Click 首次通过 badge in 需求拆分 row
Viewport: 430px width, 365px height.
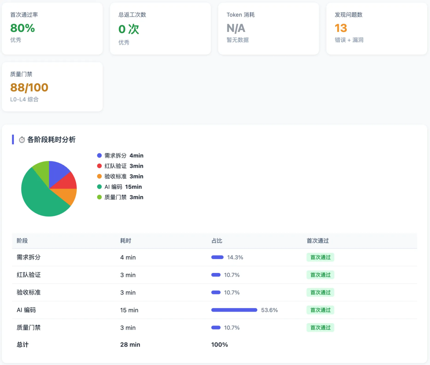tap(320, 257)
